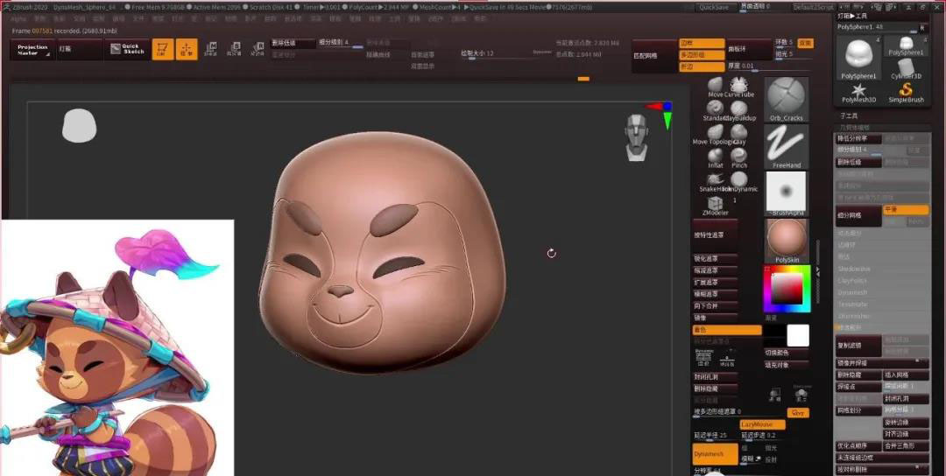Click the Rotate transform icon in top toolbar
The image size is (946, 476).
(258, 49)
